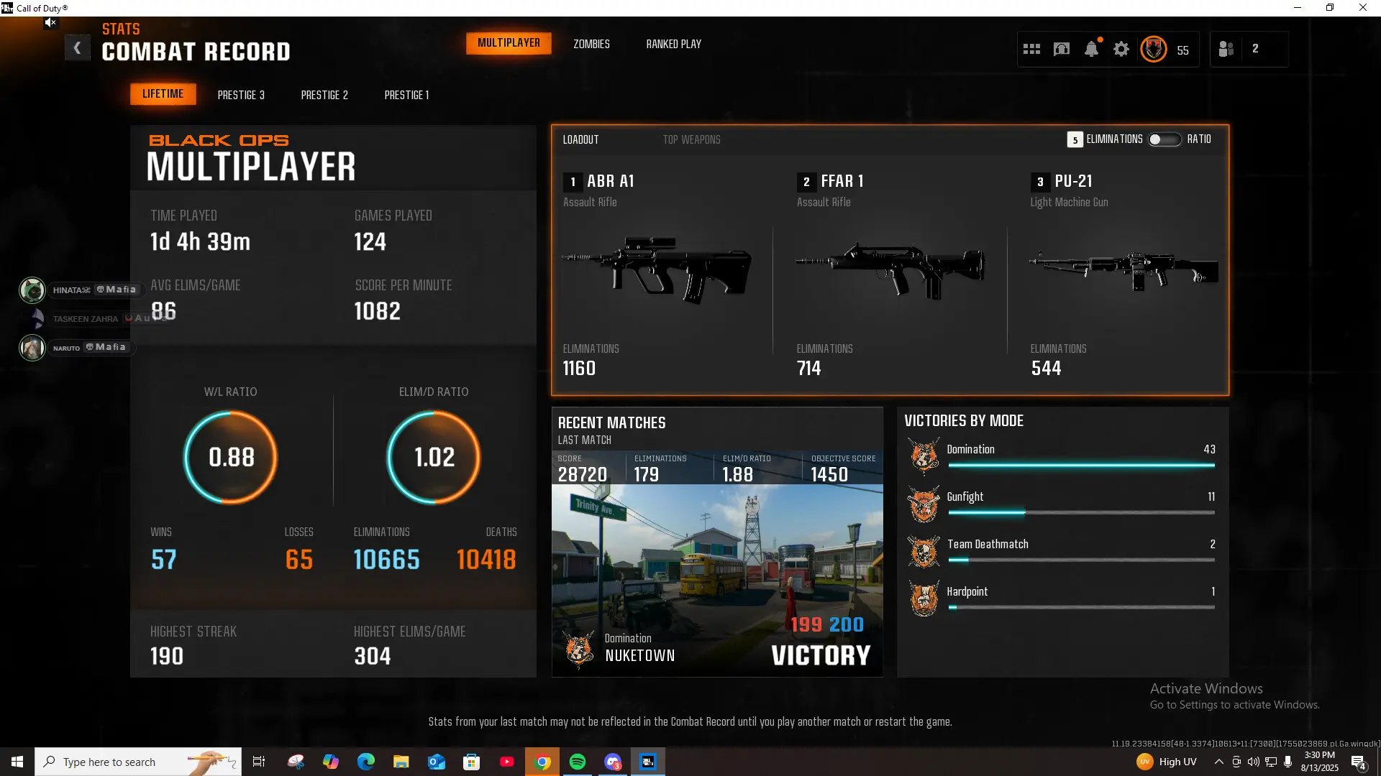Viewport: 1381px width, 776px height.
Task: Select the Prestige 1 stats tab
Action: tap(406, 95)
